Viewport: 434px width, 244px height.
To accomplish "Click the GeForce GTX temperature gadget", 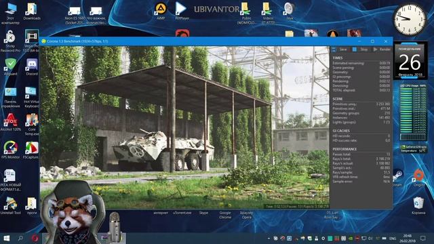I will (x=414, y=148).
